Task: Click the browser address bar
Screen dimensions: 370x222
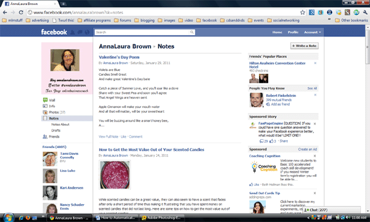Action: [163, 12]
